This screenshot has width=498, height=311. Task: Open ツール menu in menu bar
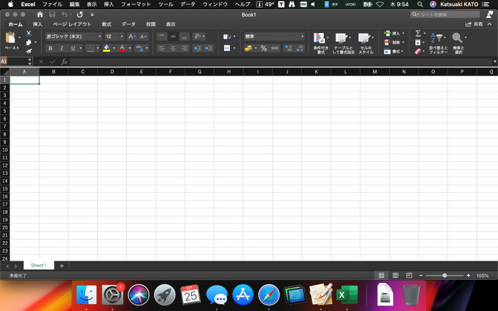166,4
